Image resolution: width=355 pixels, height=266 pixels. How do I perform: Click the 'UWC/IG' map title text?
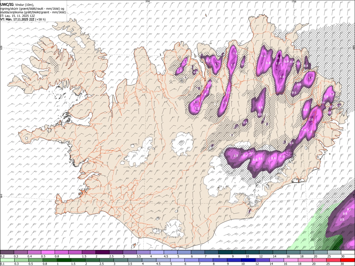(6, 4)
